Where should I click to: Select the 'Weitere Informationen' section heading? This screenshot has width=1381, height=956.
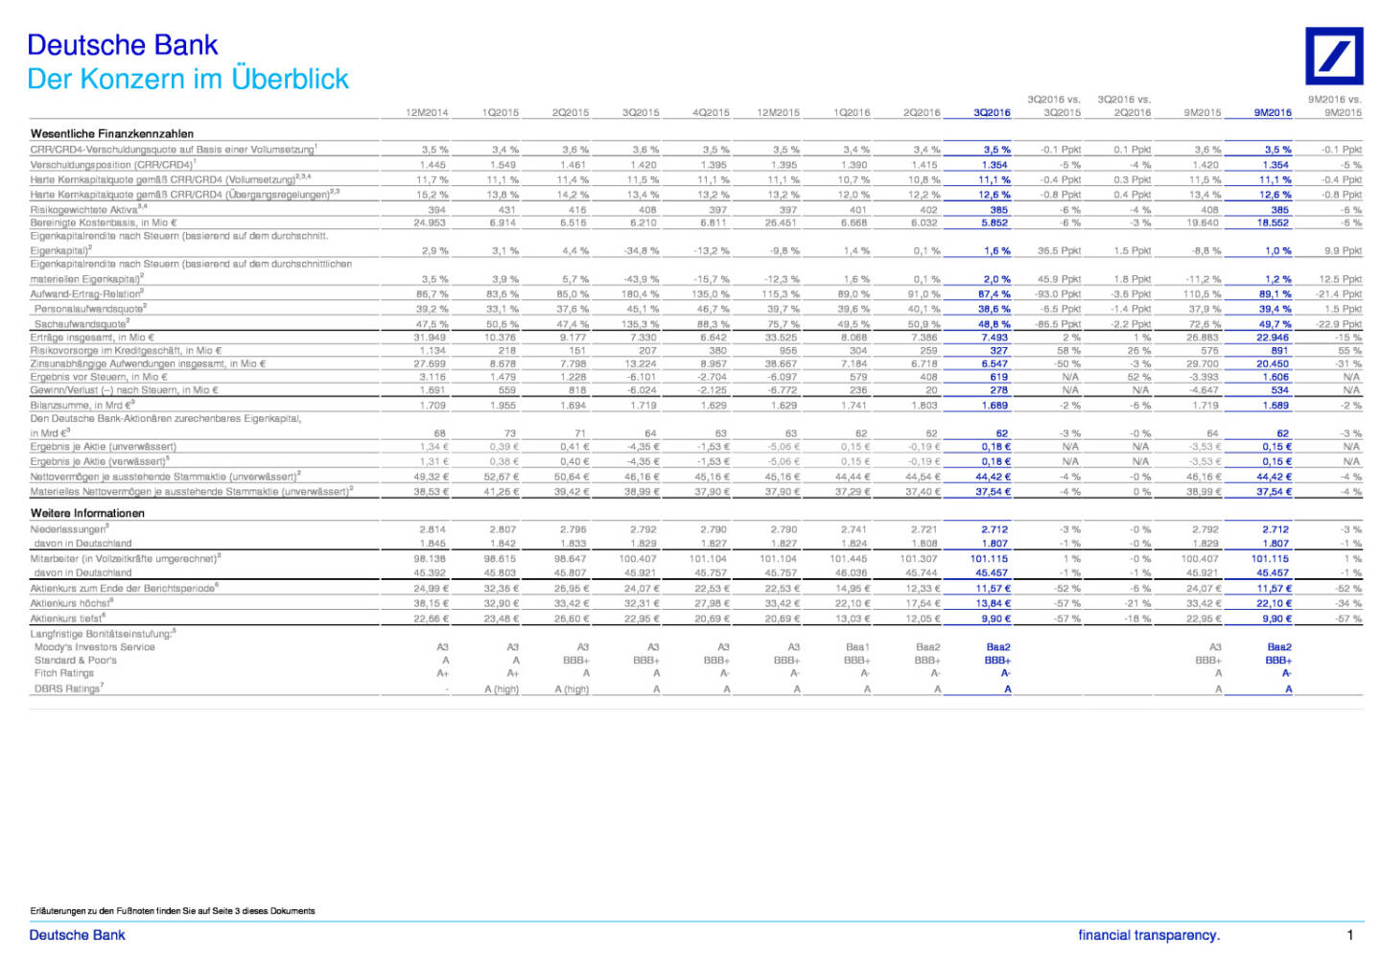pos(87,513)
